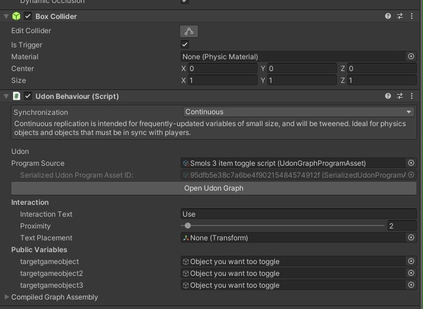Open Box Collider preset settings icon
The image size is (423, 309).
399,16
